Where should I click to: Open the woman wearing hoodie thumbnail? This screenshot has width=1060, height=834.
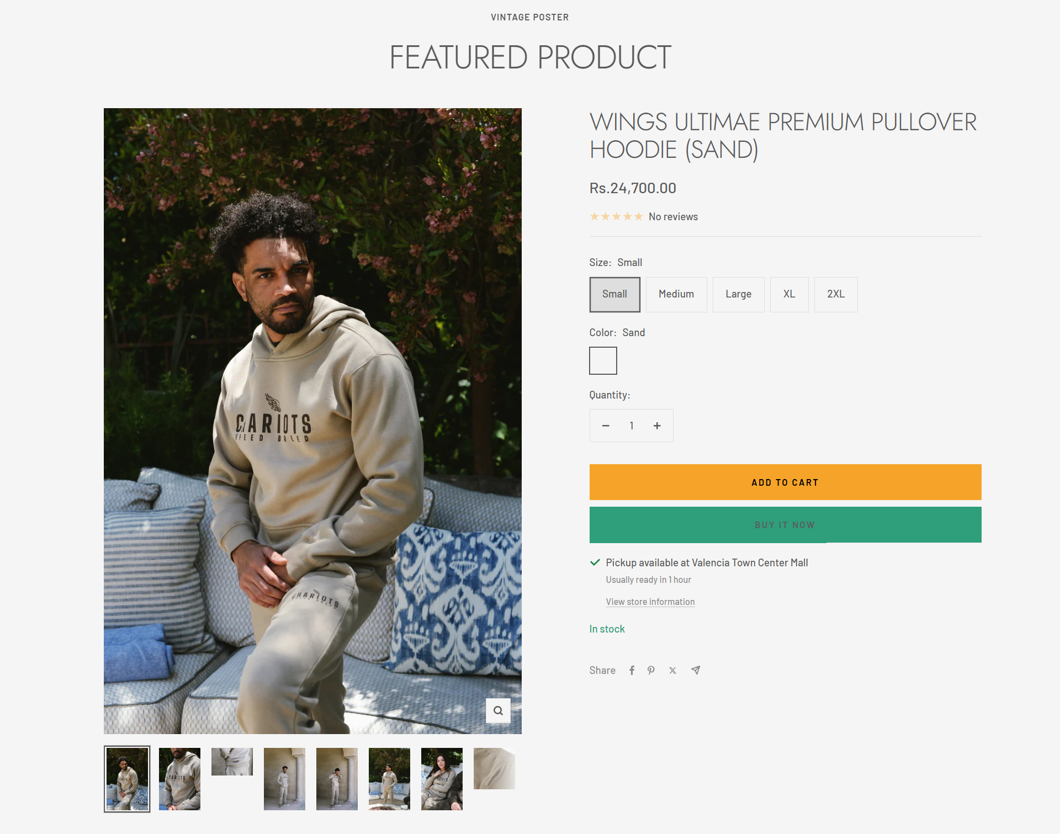(442, 779)
